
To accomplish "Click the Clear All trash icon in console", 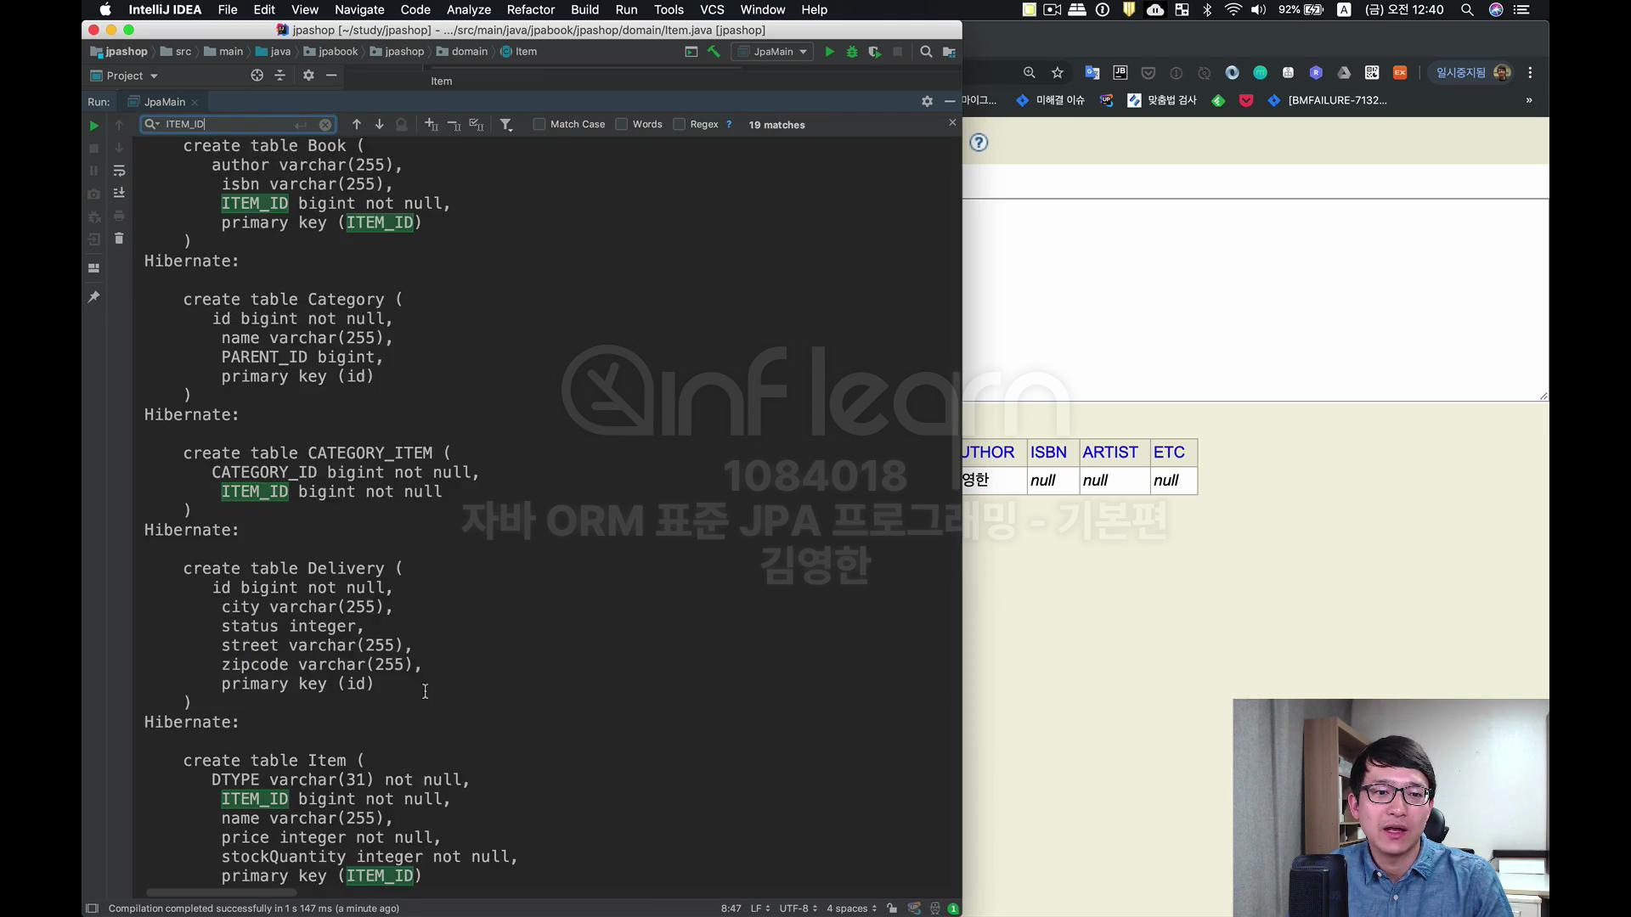I will click(119, 239).
